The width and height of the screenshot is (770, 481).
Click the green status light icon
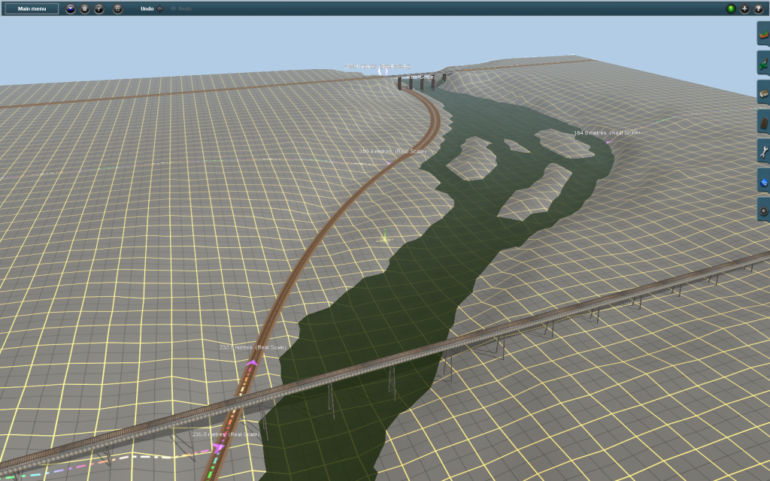(731, 9)
